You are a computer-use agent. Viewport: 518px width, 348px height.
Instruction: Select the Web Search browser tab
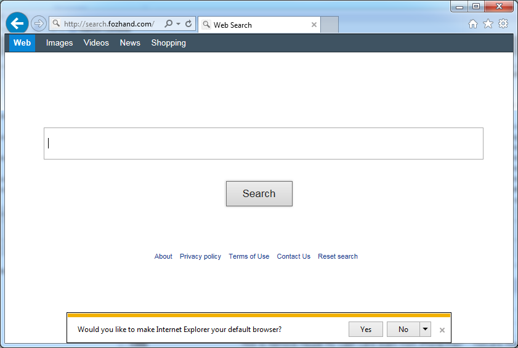pos(259,25)
